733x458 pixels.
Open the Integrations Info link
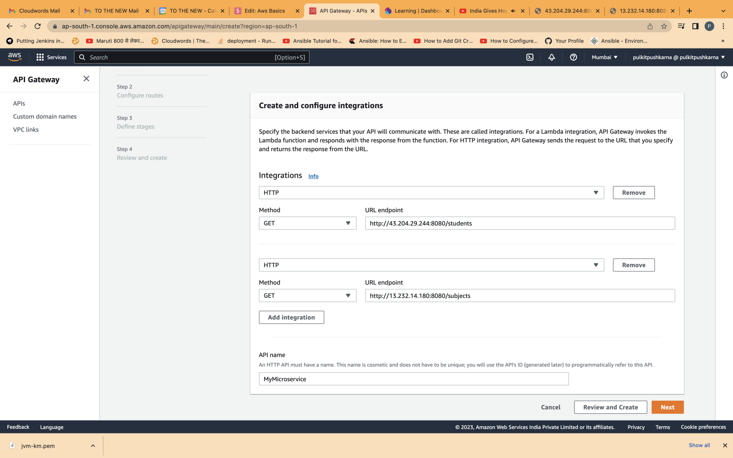point(313,176)
